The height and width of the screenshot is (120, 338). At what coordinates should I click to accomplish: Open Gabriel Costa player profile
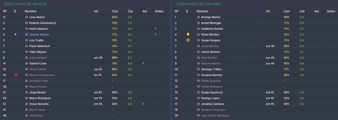(38, 63)
